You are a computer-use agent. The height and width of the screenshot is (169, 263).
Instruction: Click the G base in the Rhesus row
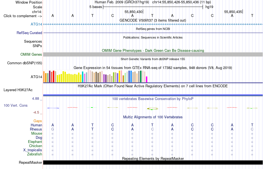[53, 129]
